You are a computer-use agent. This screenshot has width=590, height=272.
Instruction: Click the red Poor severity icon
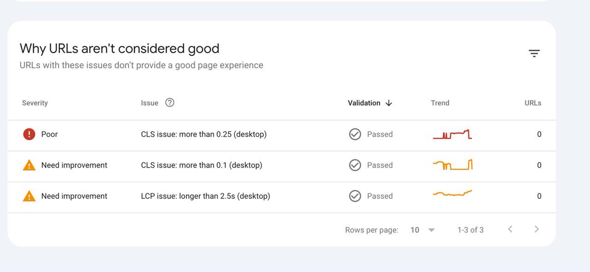29,134
